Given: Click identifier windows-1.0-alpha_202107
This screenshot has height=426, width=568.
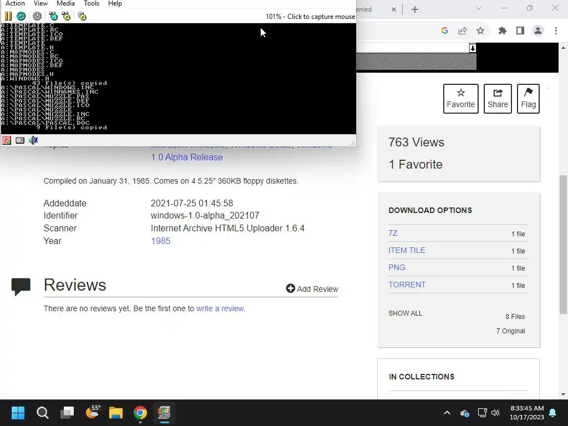Looking at the screenshot, I should (205, 216).
